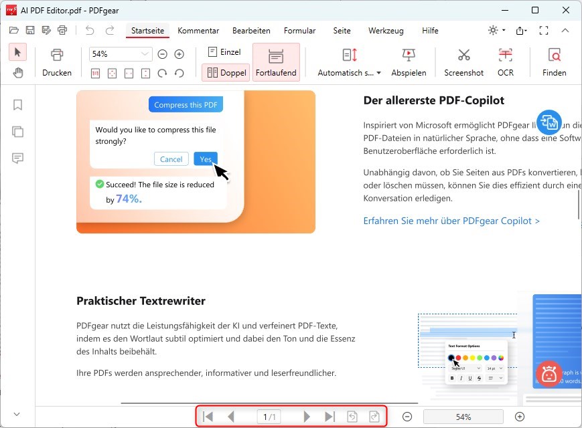Click the previous view icon in the status bar
The image size is (582, 428).
coord(352,417)
